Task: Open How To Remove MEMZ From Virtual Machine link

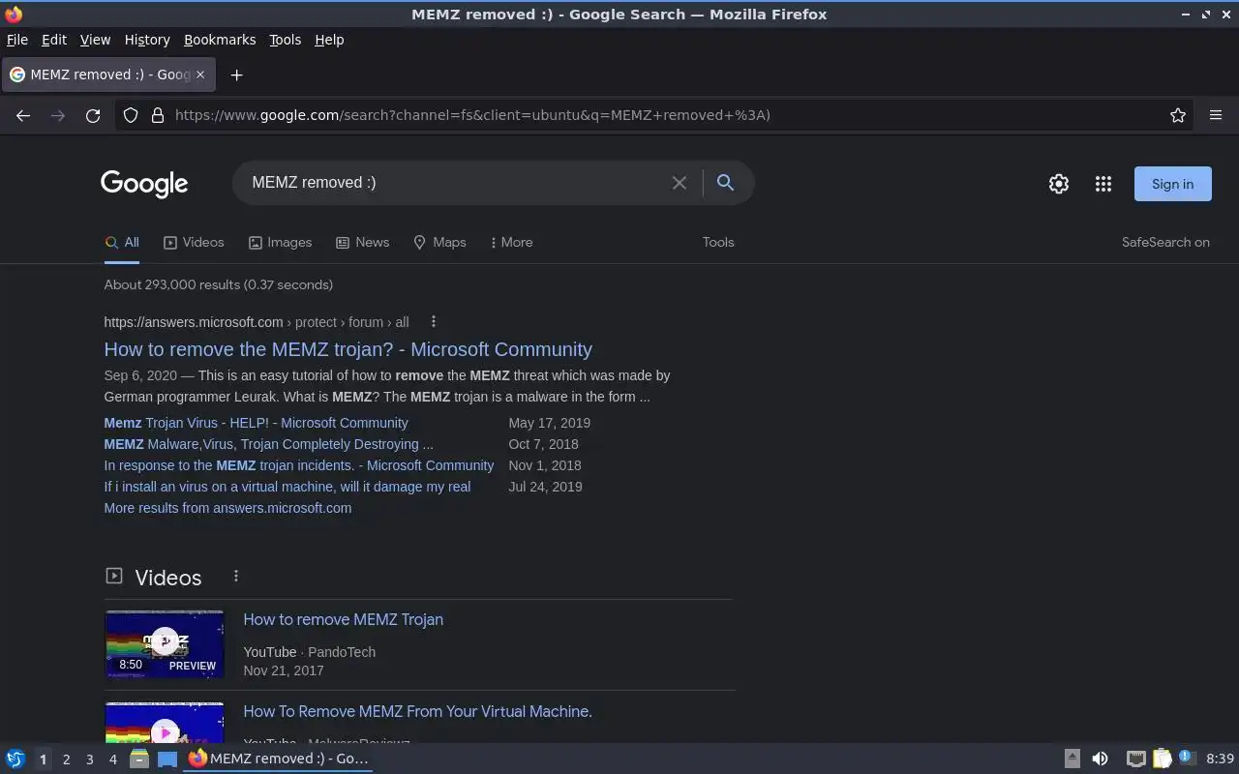Action: tap(417, 712)
